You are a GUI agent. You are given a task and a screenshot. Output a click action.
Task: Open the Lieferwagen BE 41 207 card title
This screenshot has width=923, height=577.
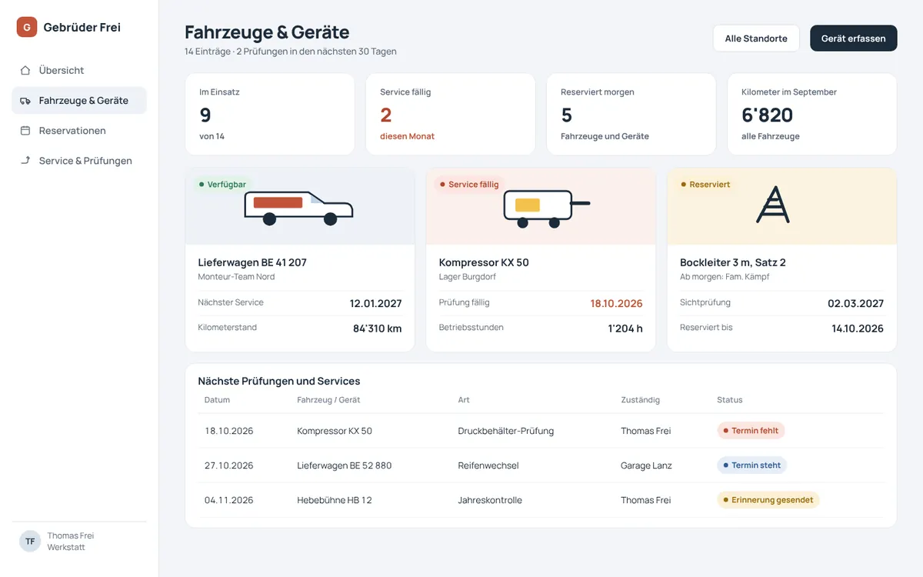point(252,262)
